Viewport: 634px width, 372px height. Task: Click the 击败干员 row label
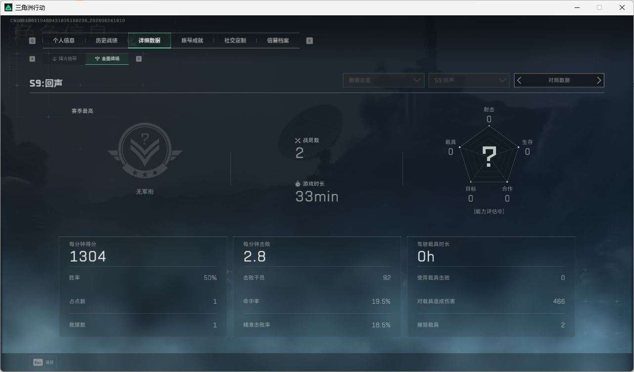(x=254, y=278)
